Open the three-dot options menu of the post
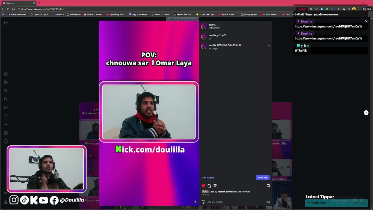 (x=268, y=26)
